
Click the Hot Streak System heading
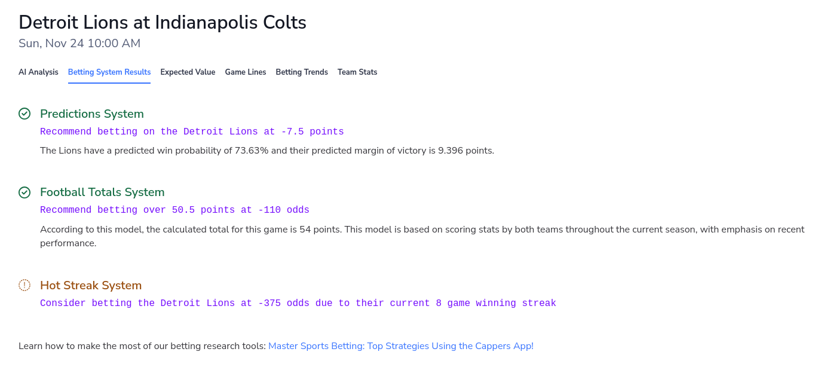point(91,285)
